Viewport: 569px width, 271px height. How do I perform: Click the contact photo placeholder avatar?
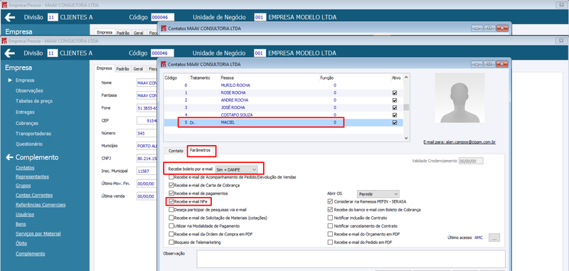click(459, 98)
